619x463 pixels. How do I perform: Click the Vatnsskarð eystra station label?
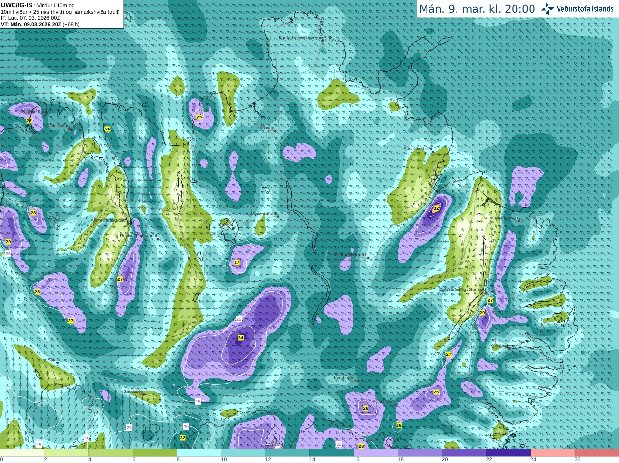501,218
